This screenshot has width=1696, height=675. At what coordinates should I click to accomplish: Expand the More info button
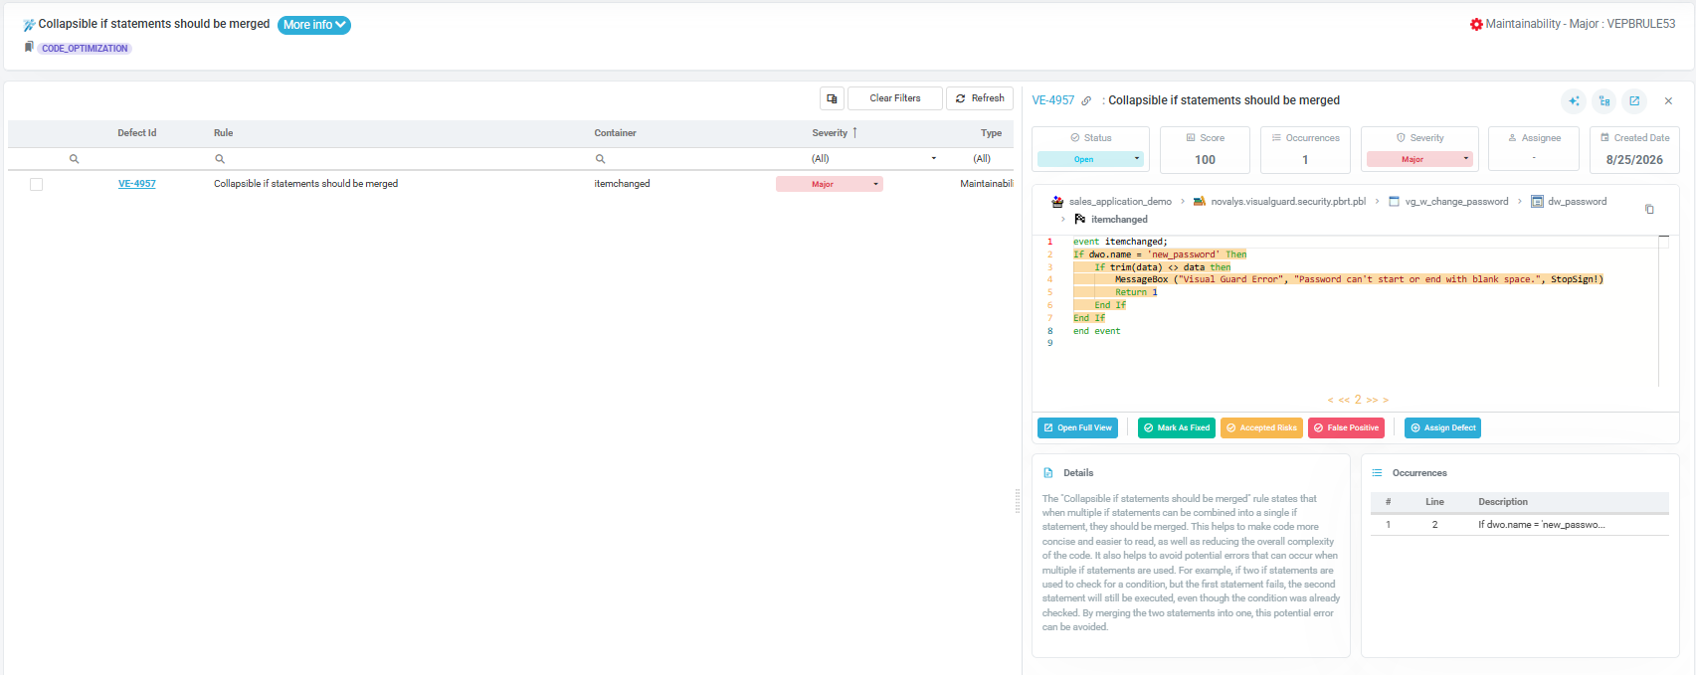pyautogui.click(x=314, y=25)
